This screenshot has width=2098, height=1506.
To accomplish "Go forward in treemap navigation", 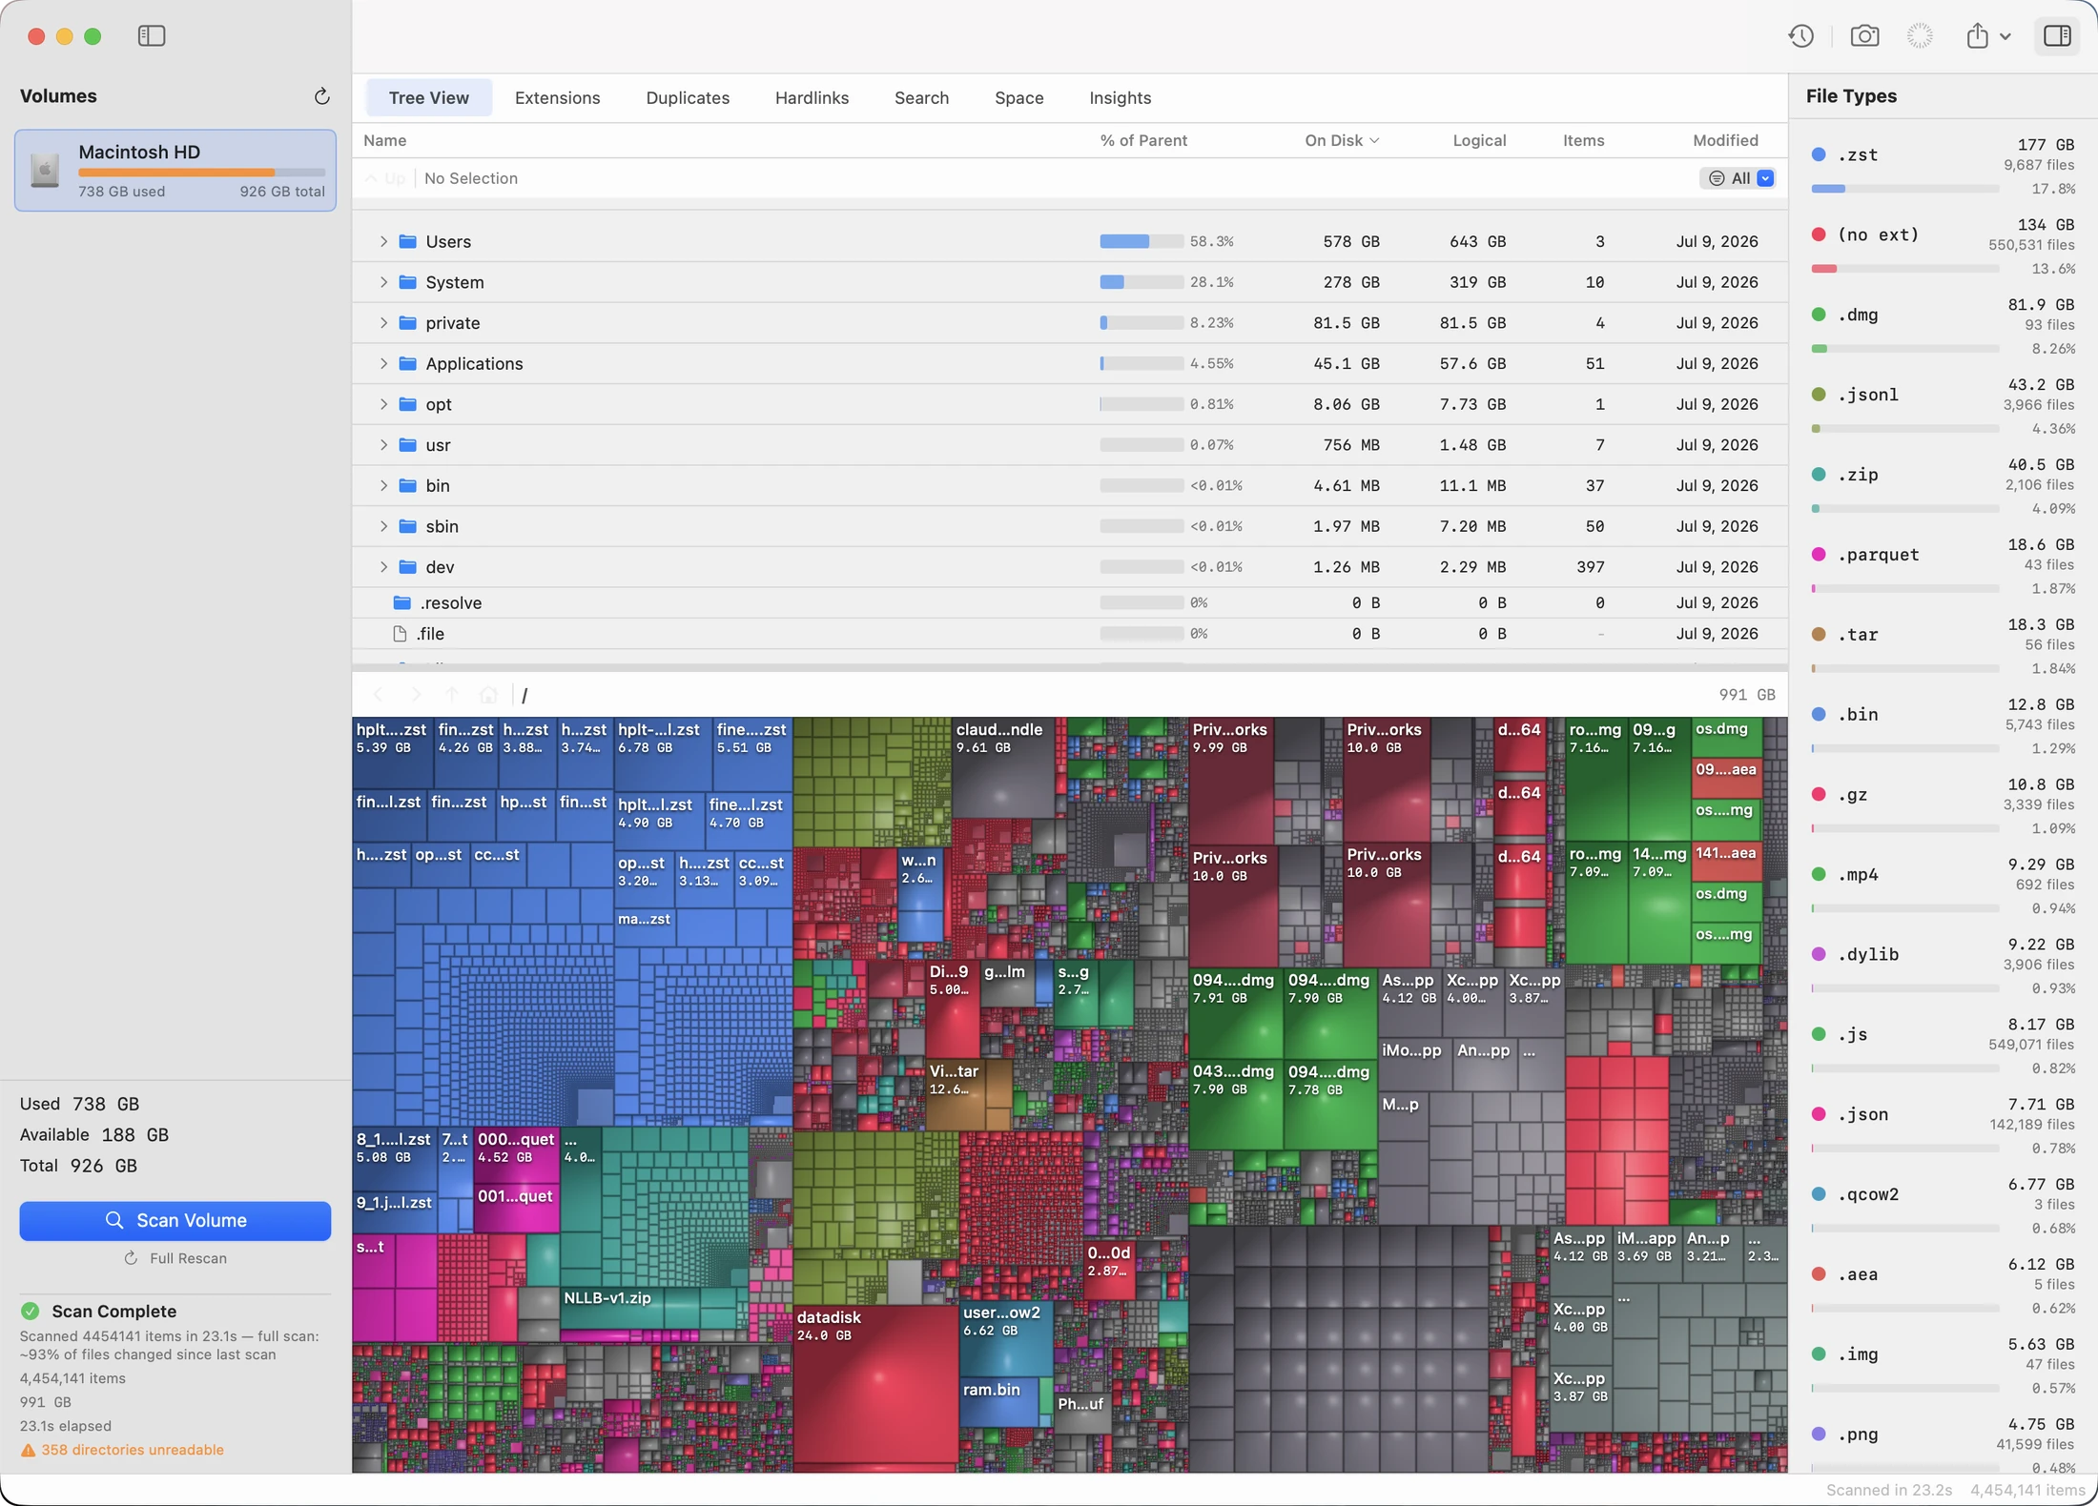I will (x=415, y=695).
